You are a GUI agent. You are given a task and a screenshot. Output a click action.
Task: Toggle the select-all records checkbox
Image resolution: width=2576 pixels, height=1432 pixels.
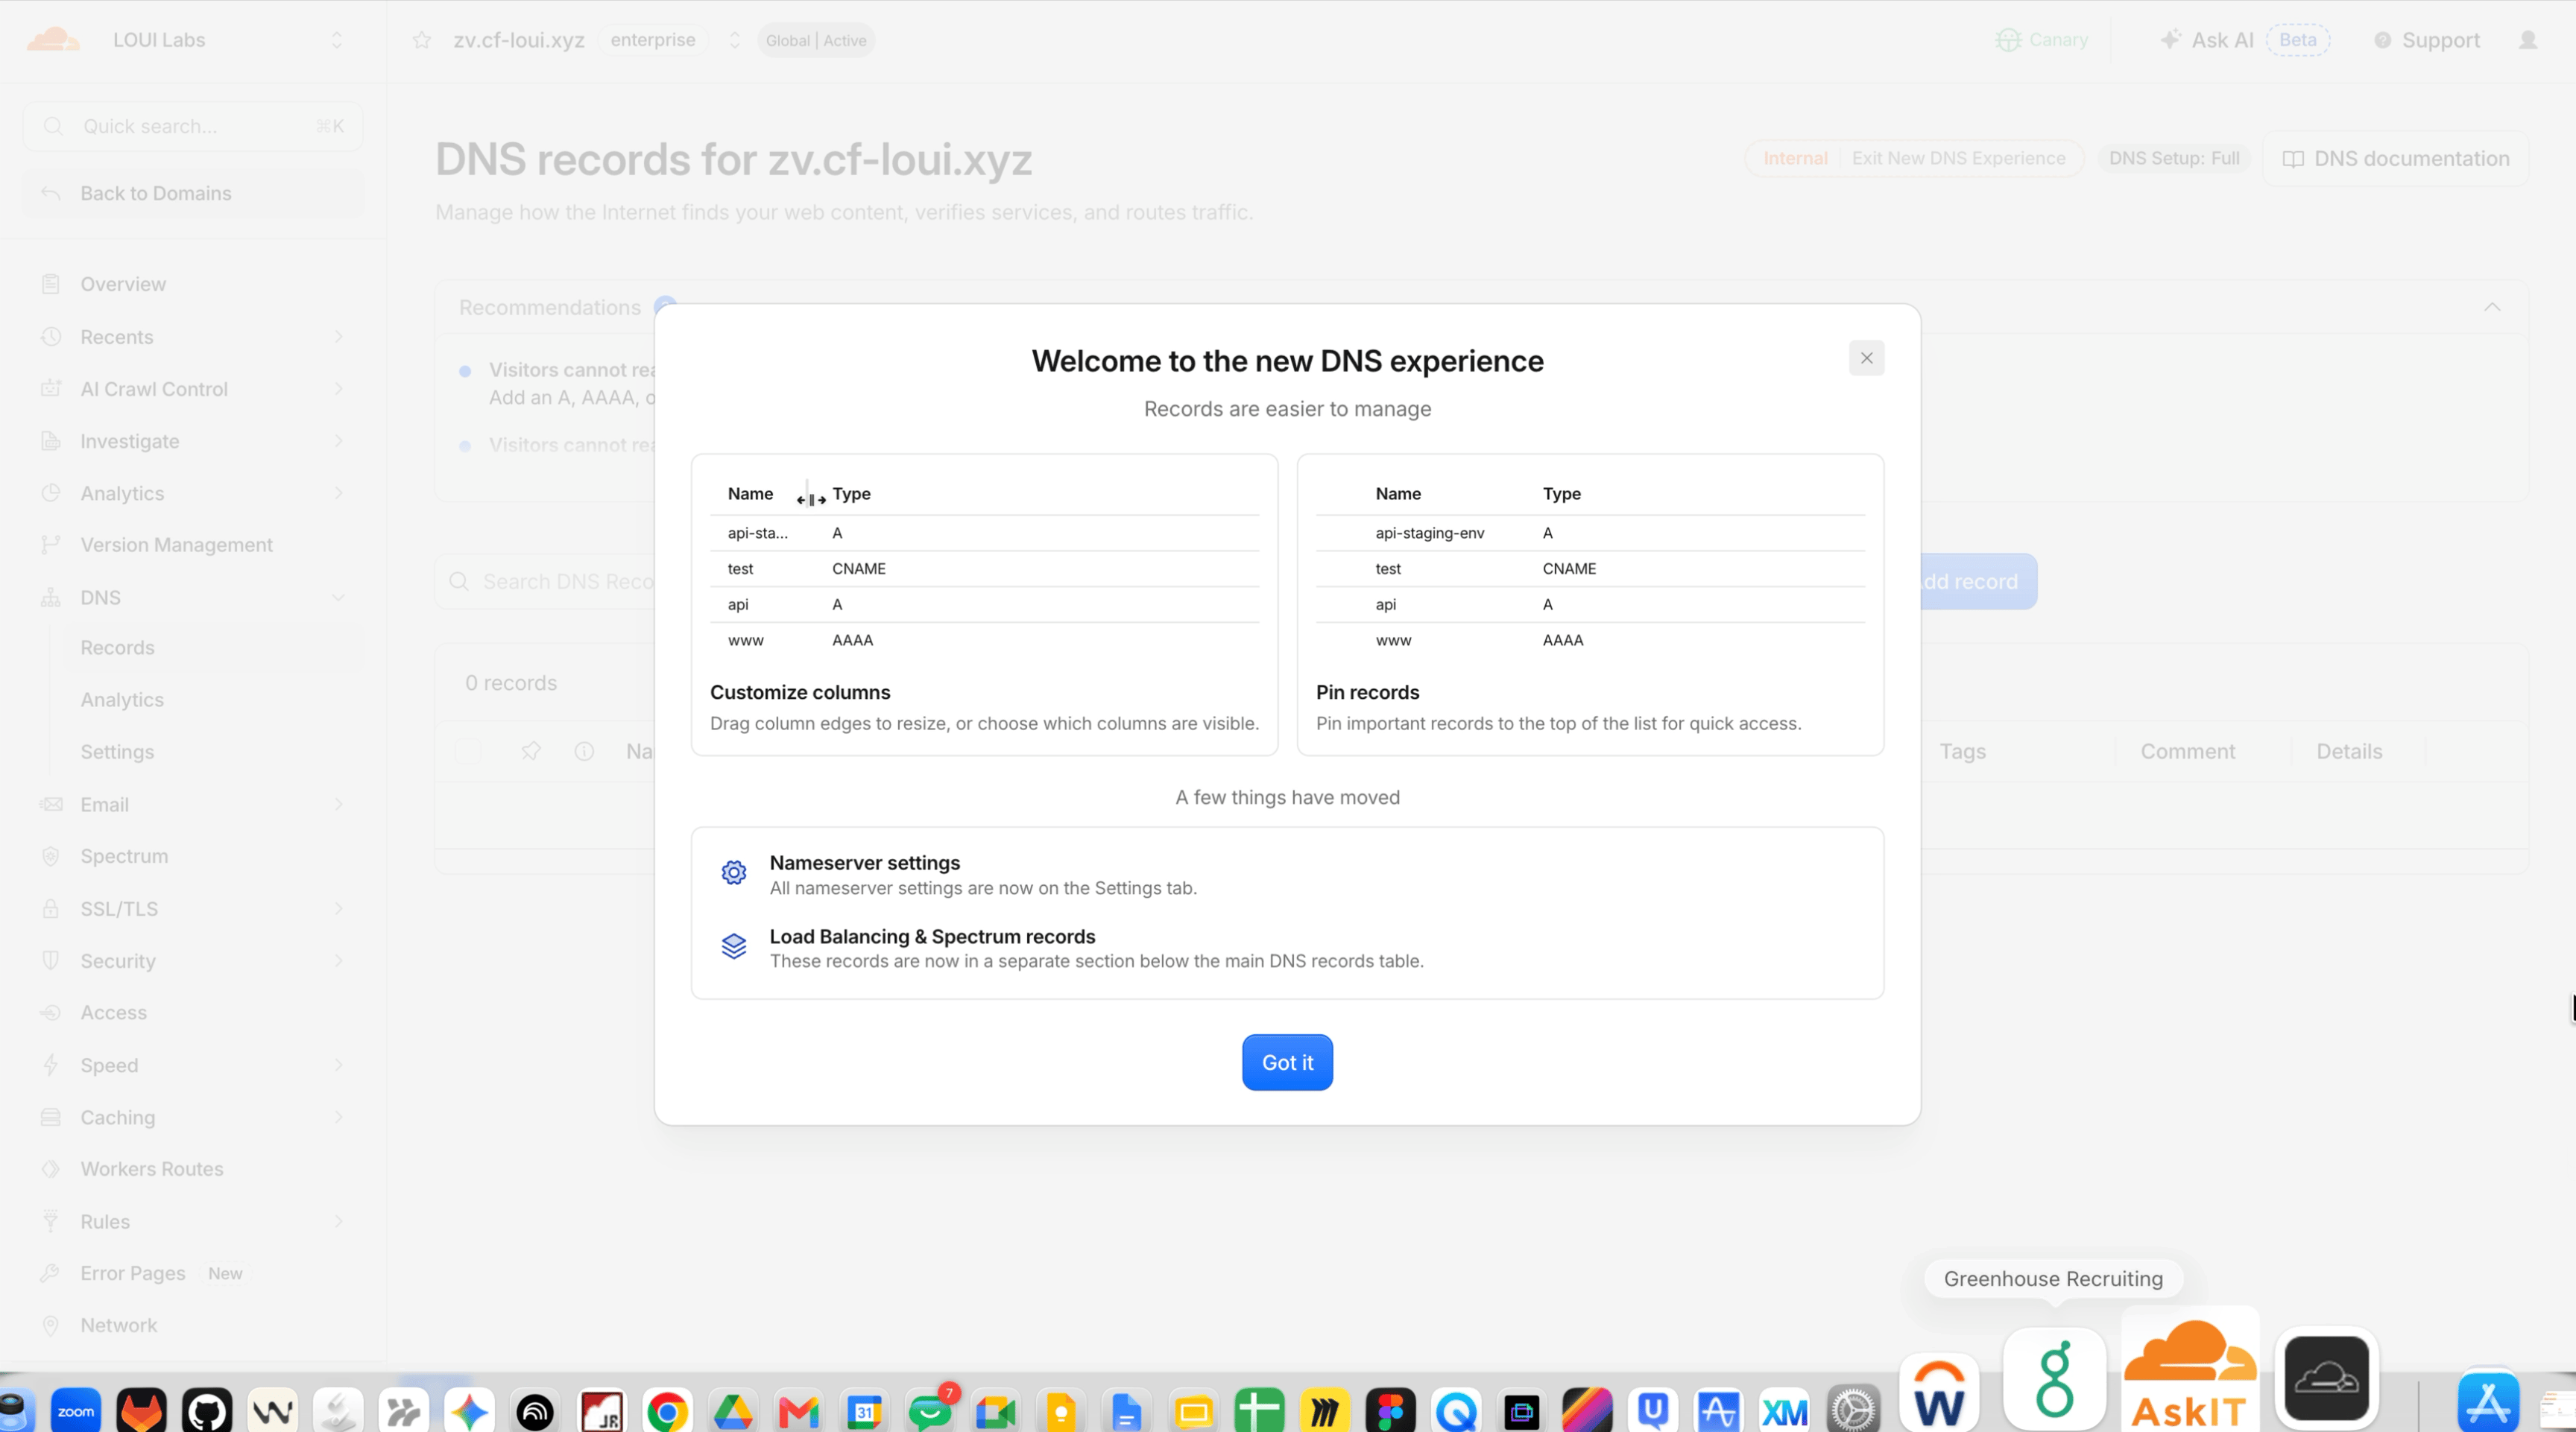coord(468,752)
